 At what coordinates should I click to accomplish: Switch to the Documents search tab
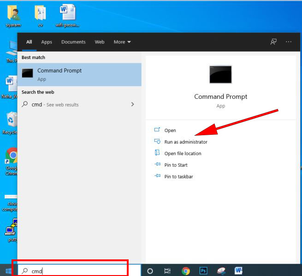pos(73,42)
